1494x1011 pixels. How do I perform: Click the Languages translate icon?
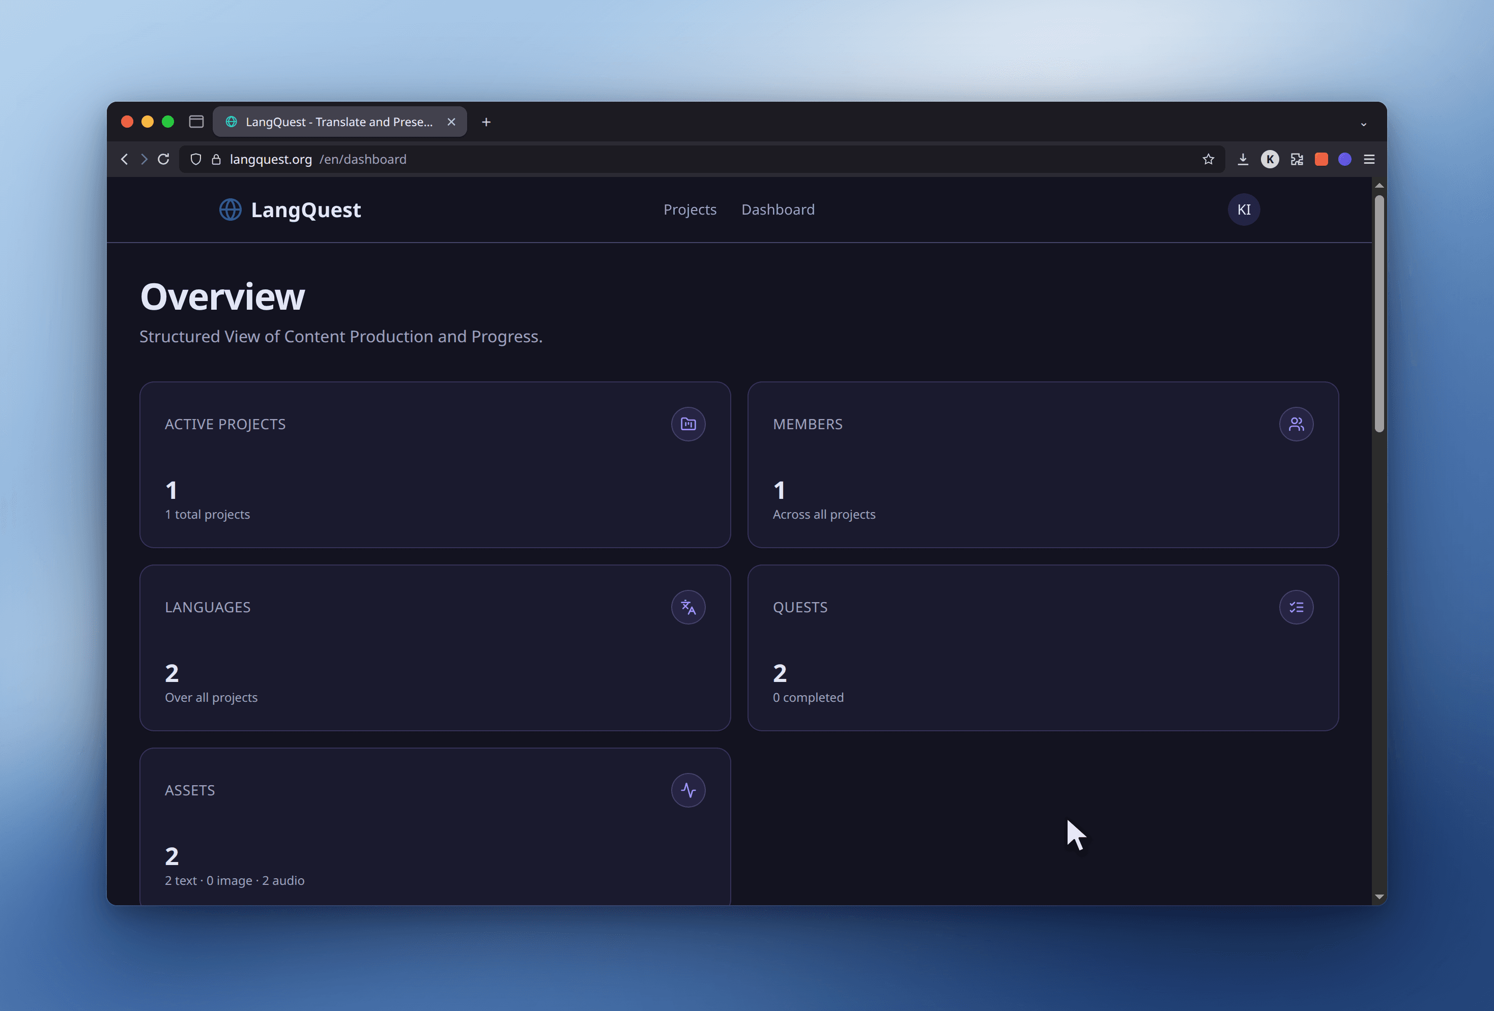click(x=688, y=607)
